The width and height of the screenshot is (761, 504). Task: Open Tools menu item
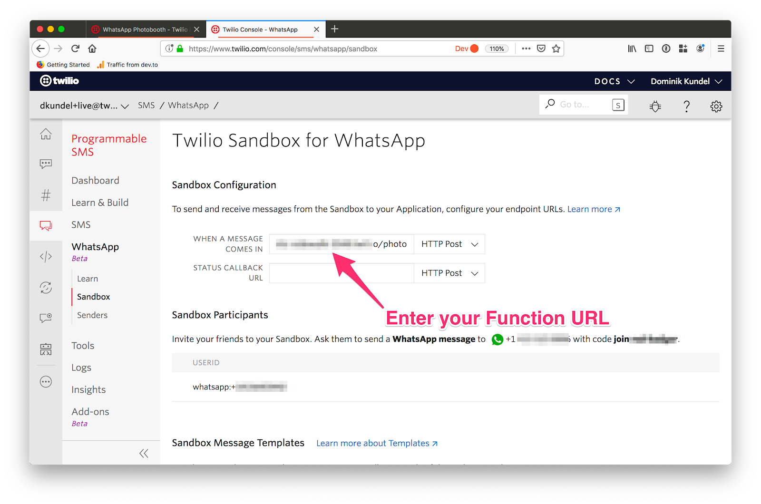(83, 346)
